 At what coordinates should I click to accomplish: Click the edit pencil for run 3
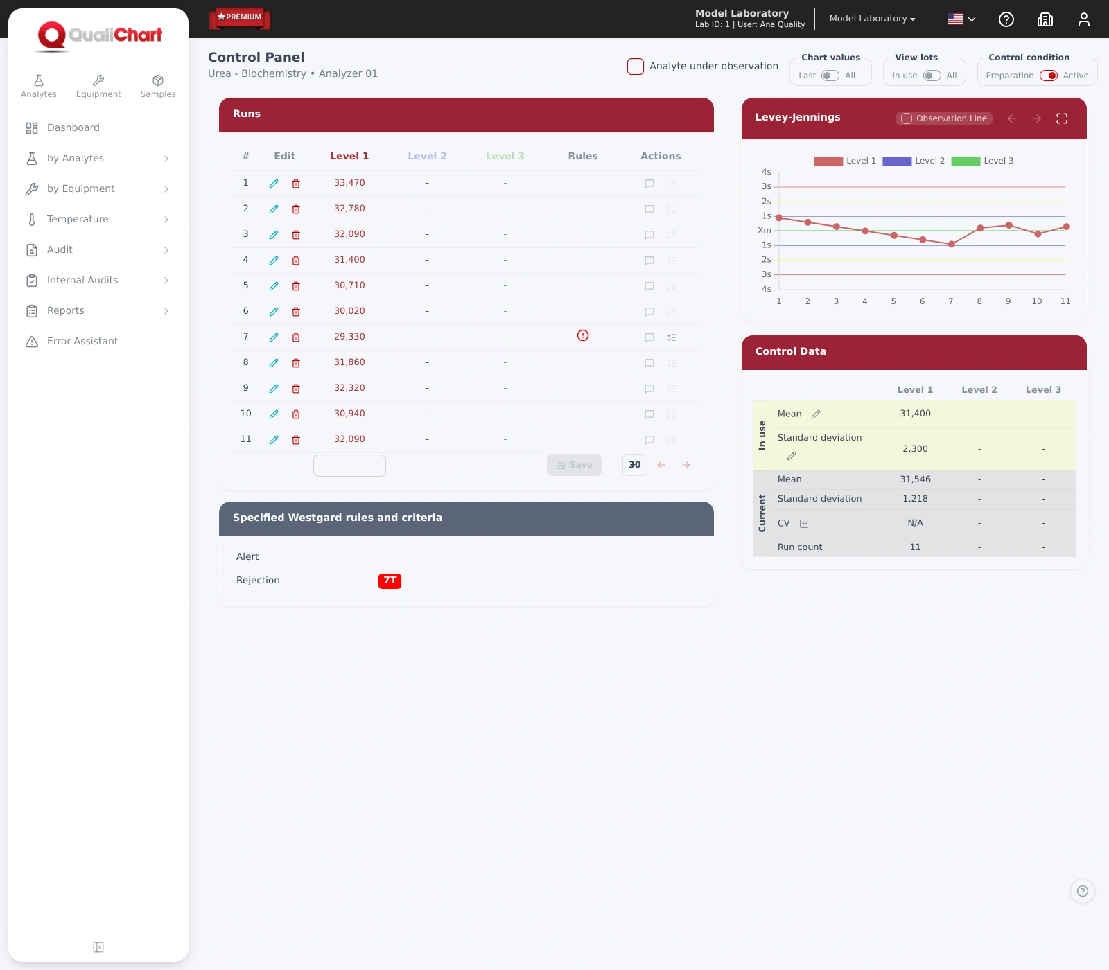pyautogui.click(x=274, y=235)
